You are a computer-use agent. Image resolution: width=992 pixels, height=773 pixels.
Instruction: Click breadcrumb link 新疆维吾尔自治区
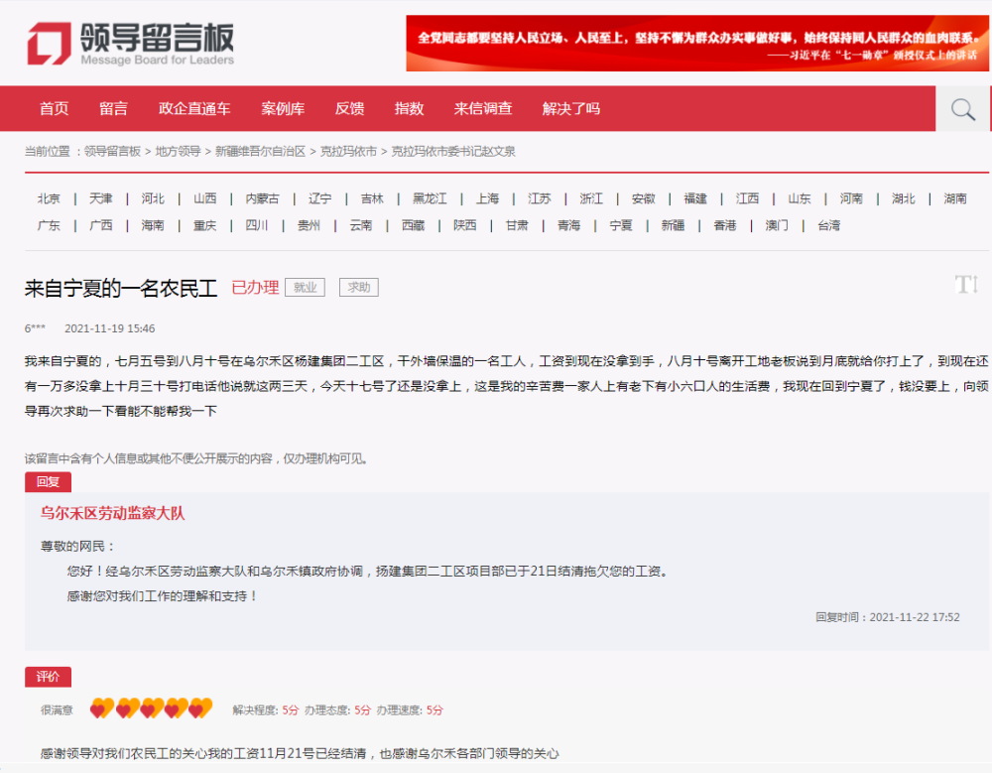tap(260, 151)
